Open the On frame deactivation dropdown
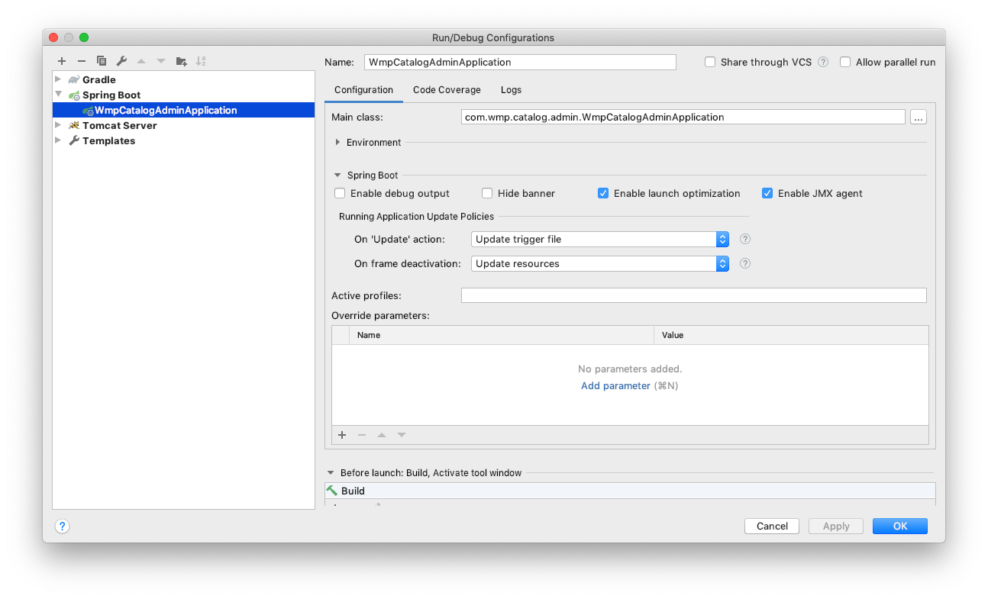 tap(722, 263)
